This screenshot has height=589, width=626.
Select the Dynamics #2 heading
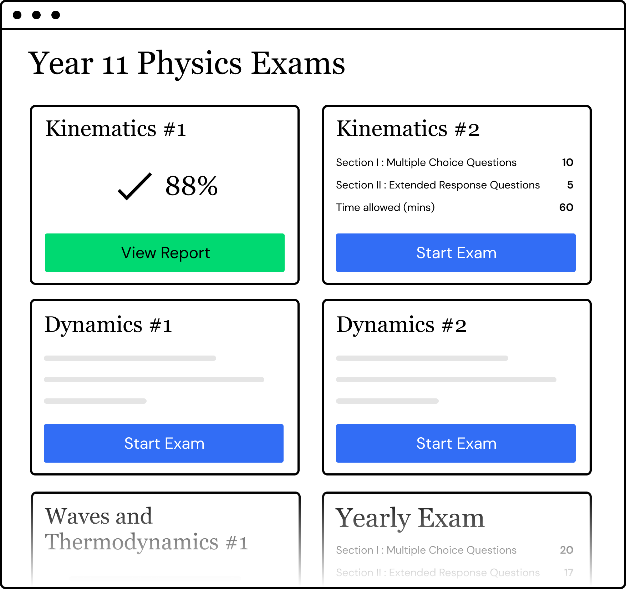(401, 325)
